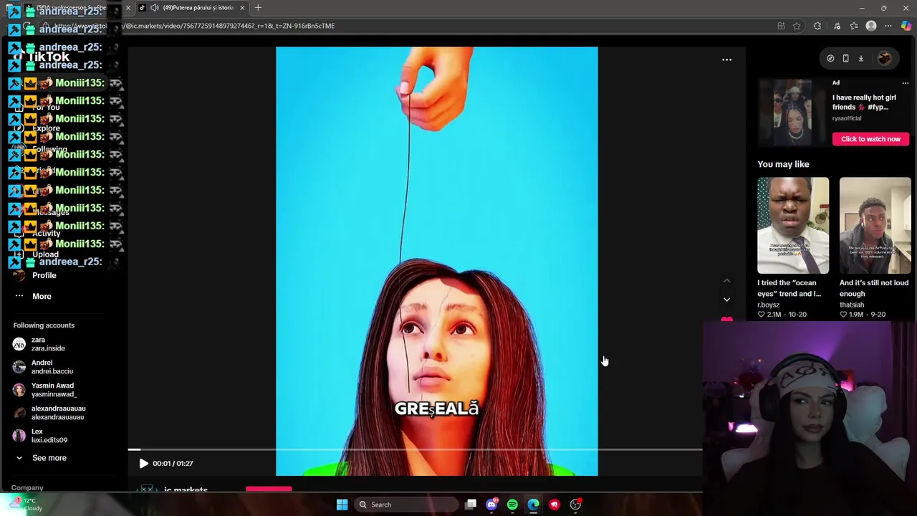Open the profile avatar in top right

pos(884,59)
